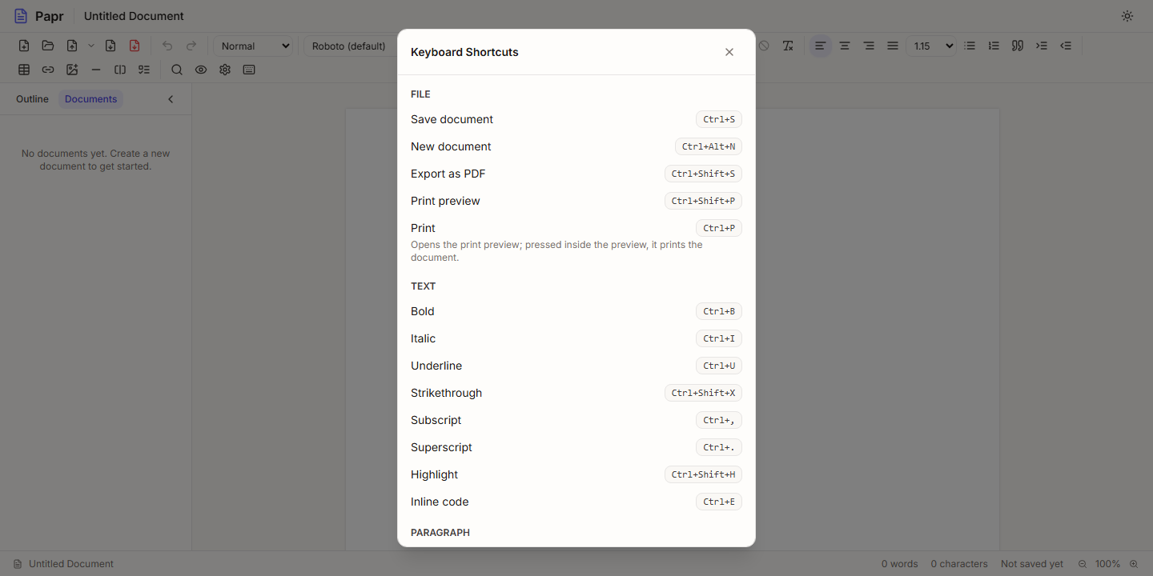Image resolution: width=1153 pixels, height=576 pixels.
Task: Expand the import options chevron
Action: click(x=91, y=46)
